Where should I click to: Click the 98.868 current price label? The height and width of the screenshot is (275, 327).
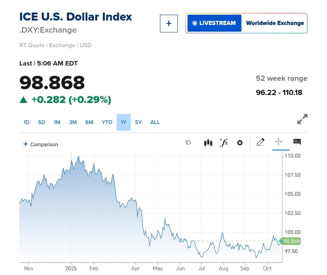pyautogui.click(x=291, y=241)
